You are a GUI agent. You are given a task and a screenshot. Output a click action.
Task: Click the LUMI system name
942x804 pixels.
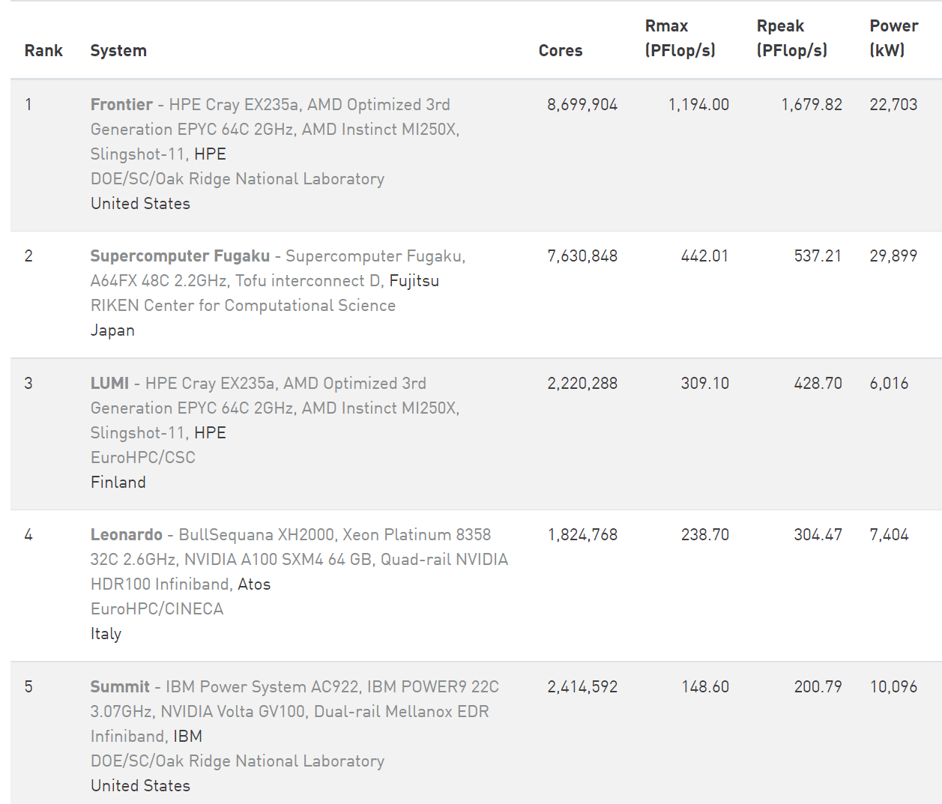coord(109,384)
